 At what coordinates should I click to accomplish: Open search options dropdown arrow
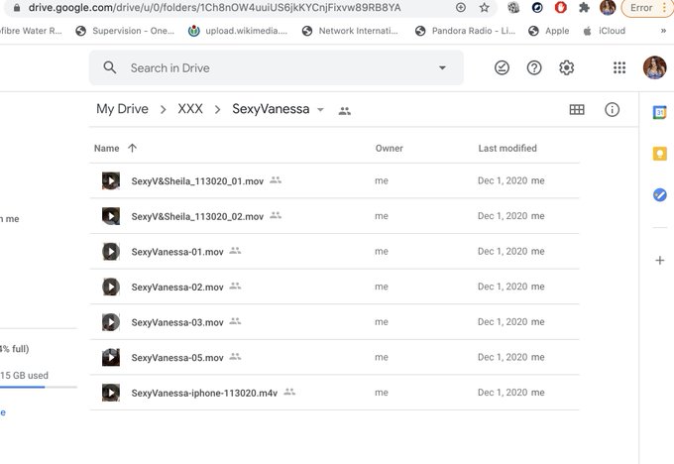click(x=442, y=68)
